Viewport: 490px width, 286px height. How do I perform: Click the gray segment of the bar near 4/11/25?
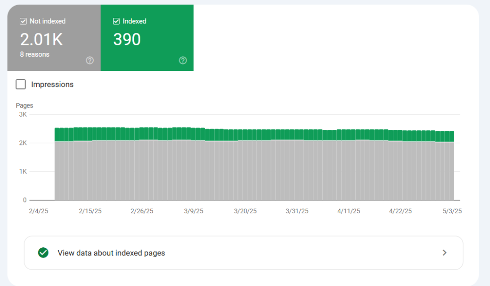coord(349,170)
